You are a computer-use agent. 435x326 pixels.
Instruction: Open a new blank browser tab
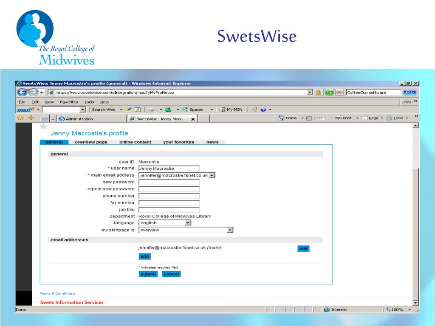(204, 119)
